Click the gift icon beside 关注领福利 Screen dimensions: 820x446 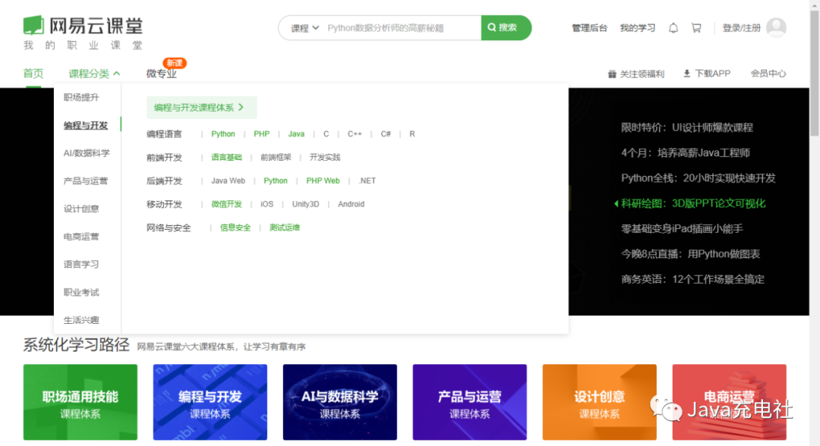[x=613, y=73]
